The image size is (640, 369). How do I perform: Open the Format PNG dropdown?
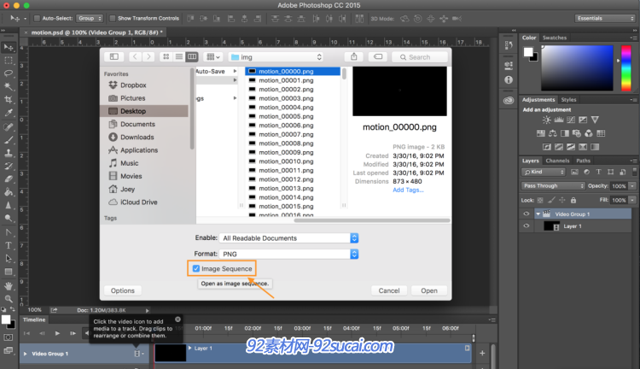click(x=288, y=254)
